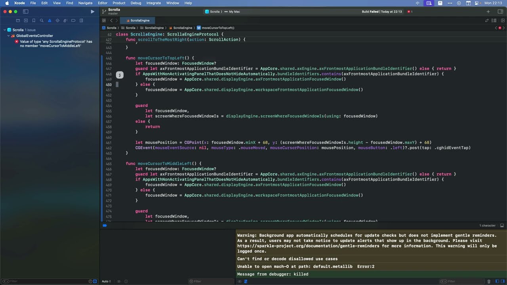
Task: Jump to the next issue
Action: coord(504,28)
